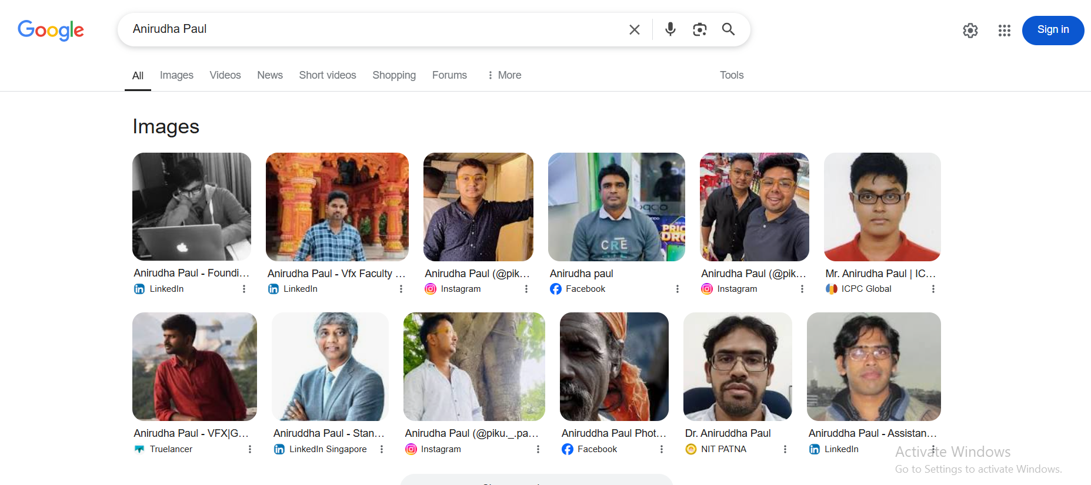
Task: Click the magnifying glass search button
Action: (x=728, y=29)
